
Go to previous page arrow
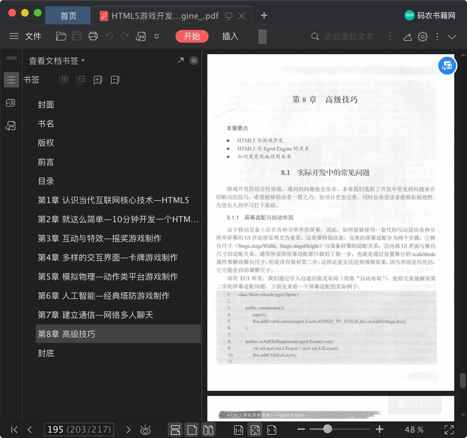30,430
